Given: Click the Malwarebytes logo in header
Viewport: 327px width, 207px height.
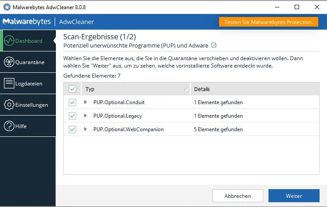Looking at the screenshot, I should click(27, 22).
